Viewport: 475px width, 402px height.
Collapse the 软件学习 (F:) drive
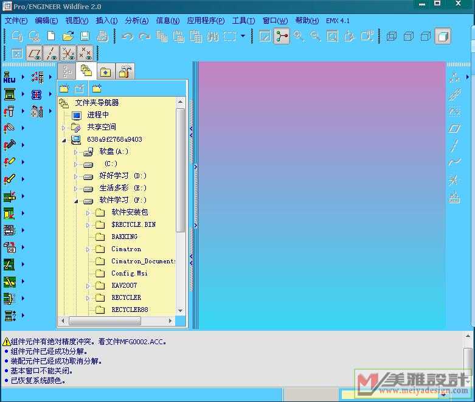point(76,201)
